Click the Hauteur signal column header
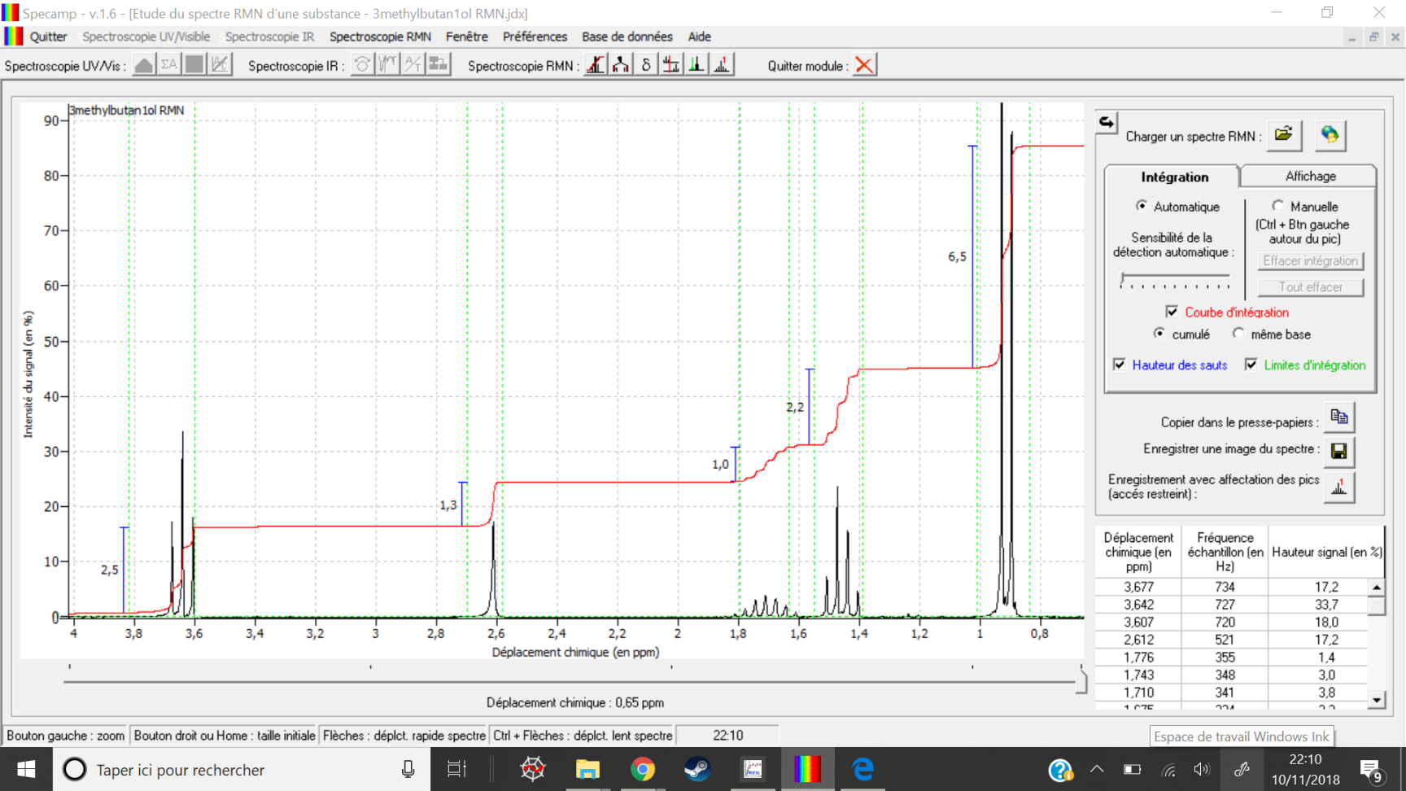 tap(1326, 552)
